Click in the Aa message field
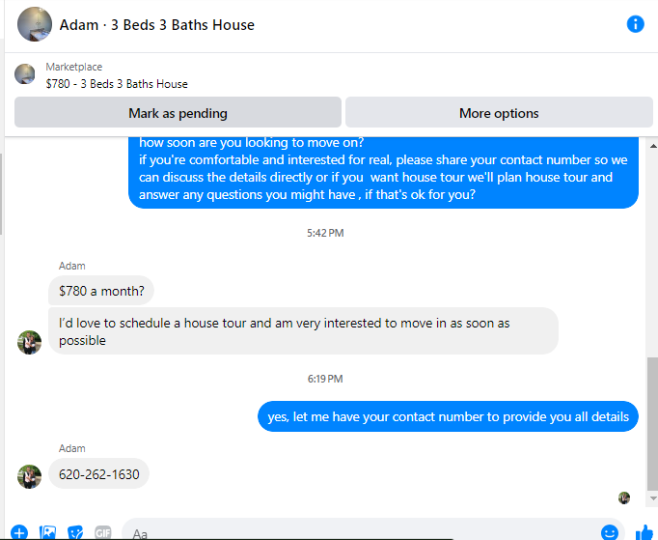 [x=359, y=530]
